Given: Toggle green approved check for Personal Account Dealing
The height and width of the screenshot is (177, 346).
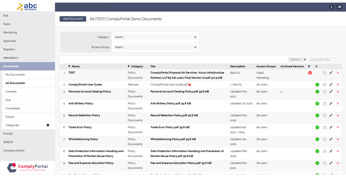Looking at the screenshot, I should tap(317, 92).
